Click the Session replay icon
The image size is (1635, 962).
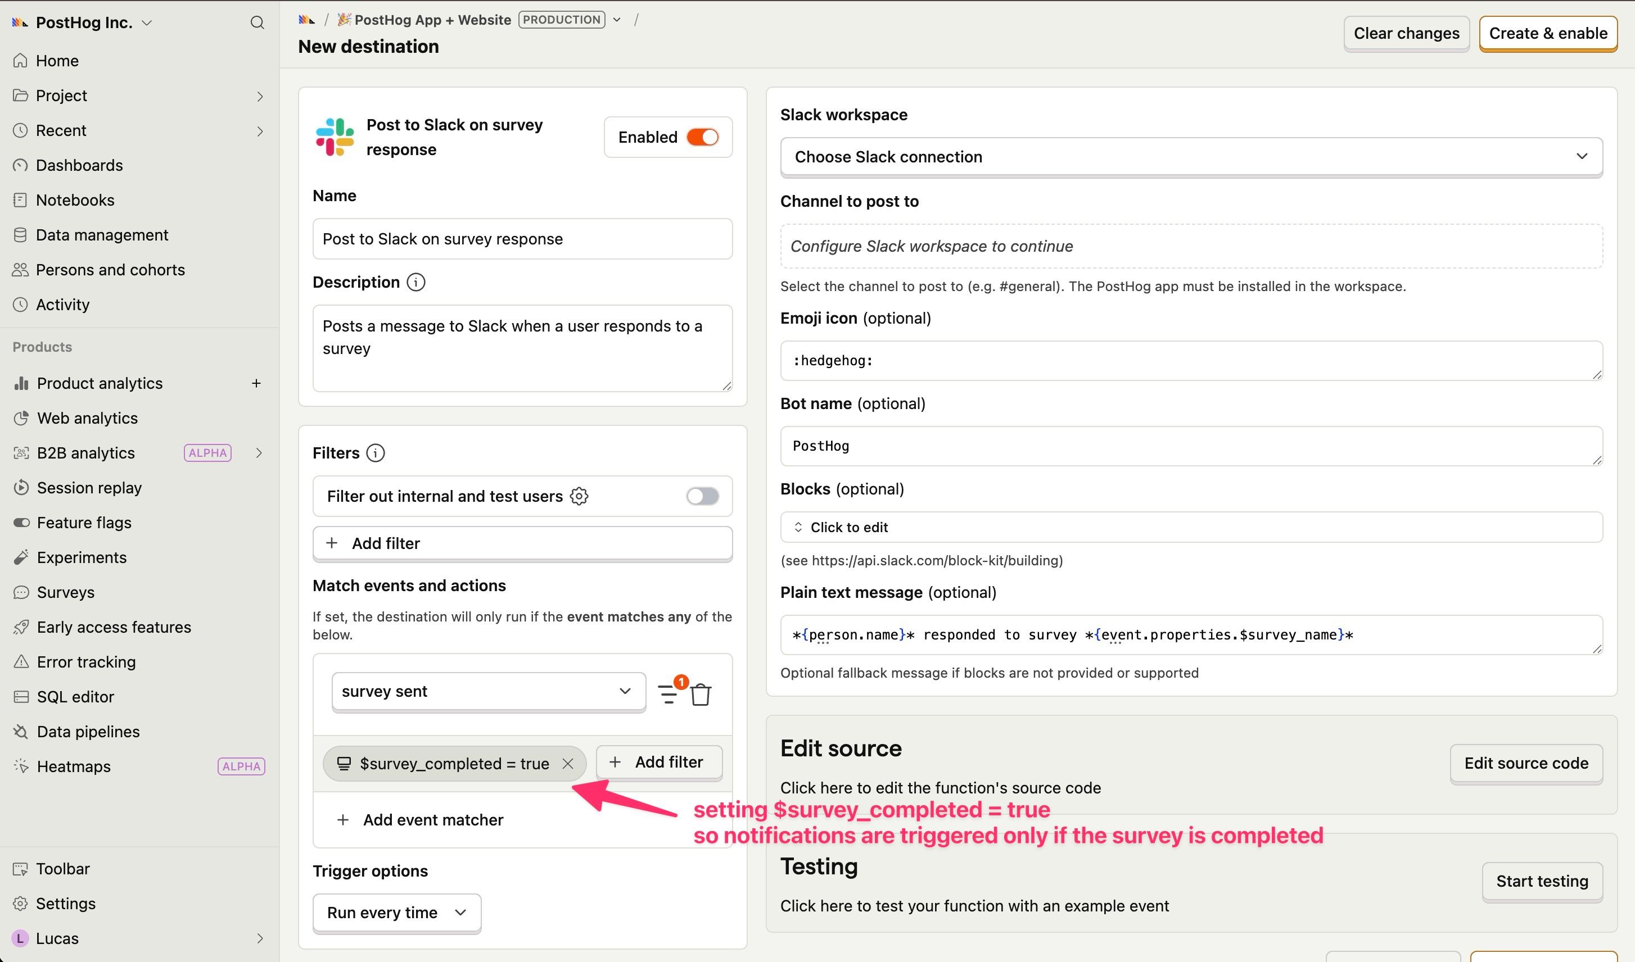pyautogui.click(x=21, y=488)
